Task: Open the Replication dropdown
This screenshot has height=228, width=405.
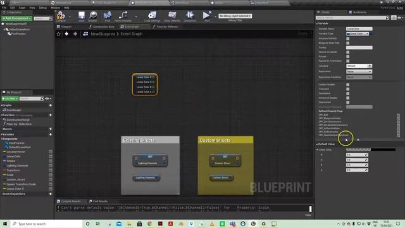Action: click(x=359, y=72)
